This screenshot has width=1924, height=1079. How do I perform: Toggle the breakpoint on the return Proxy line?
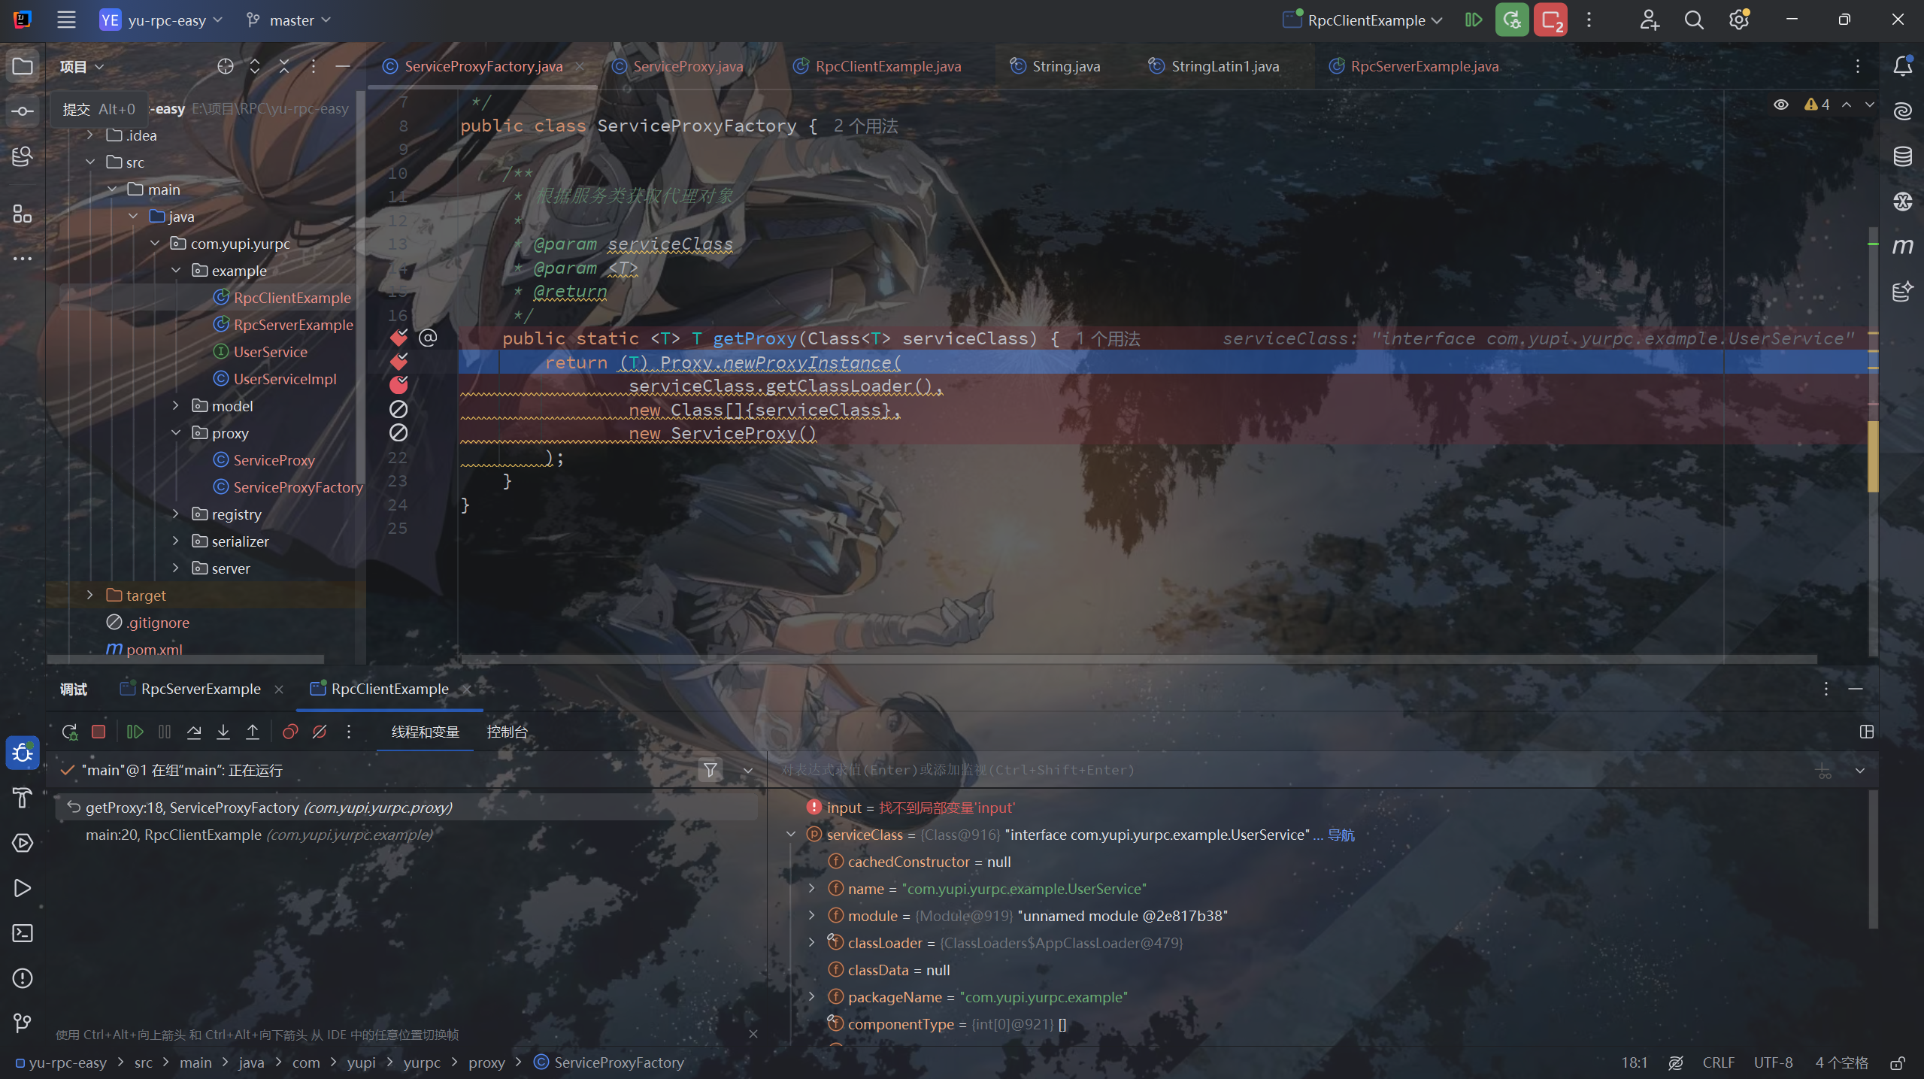pos(398,362)
